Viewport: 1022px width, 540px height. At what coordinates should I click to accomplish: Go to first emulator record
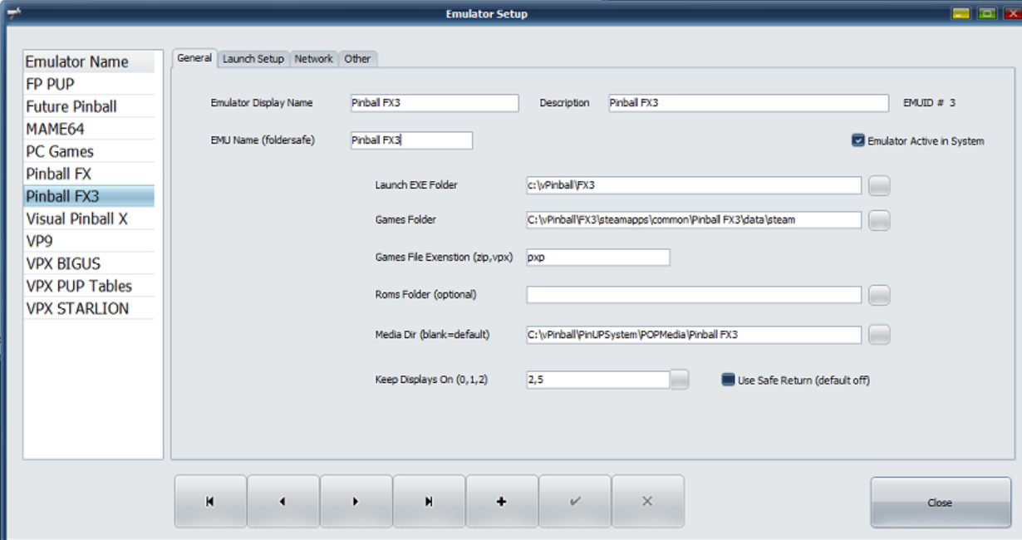[x=210, y=501]
